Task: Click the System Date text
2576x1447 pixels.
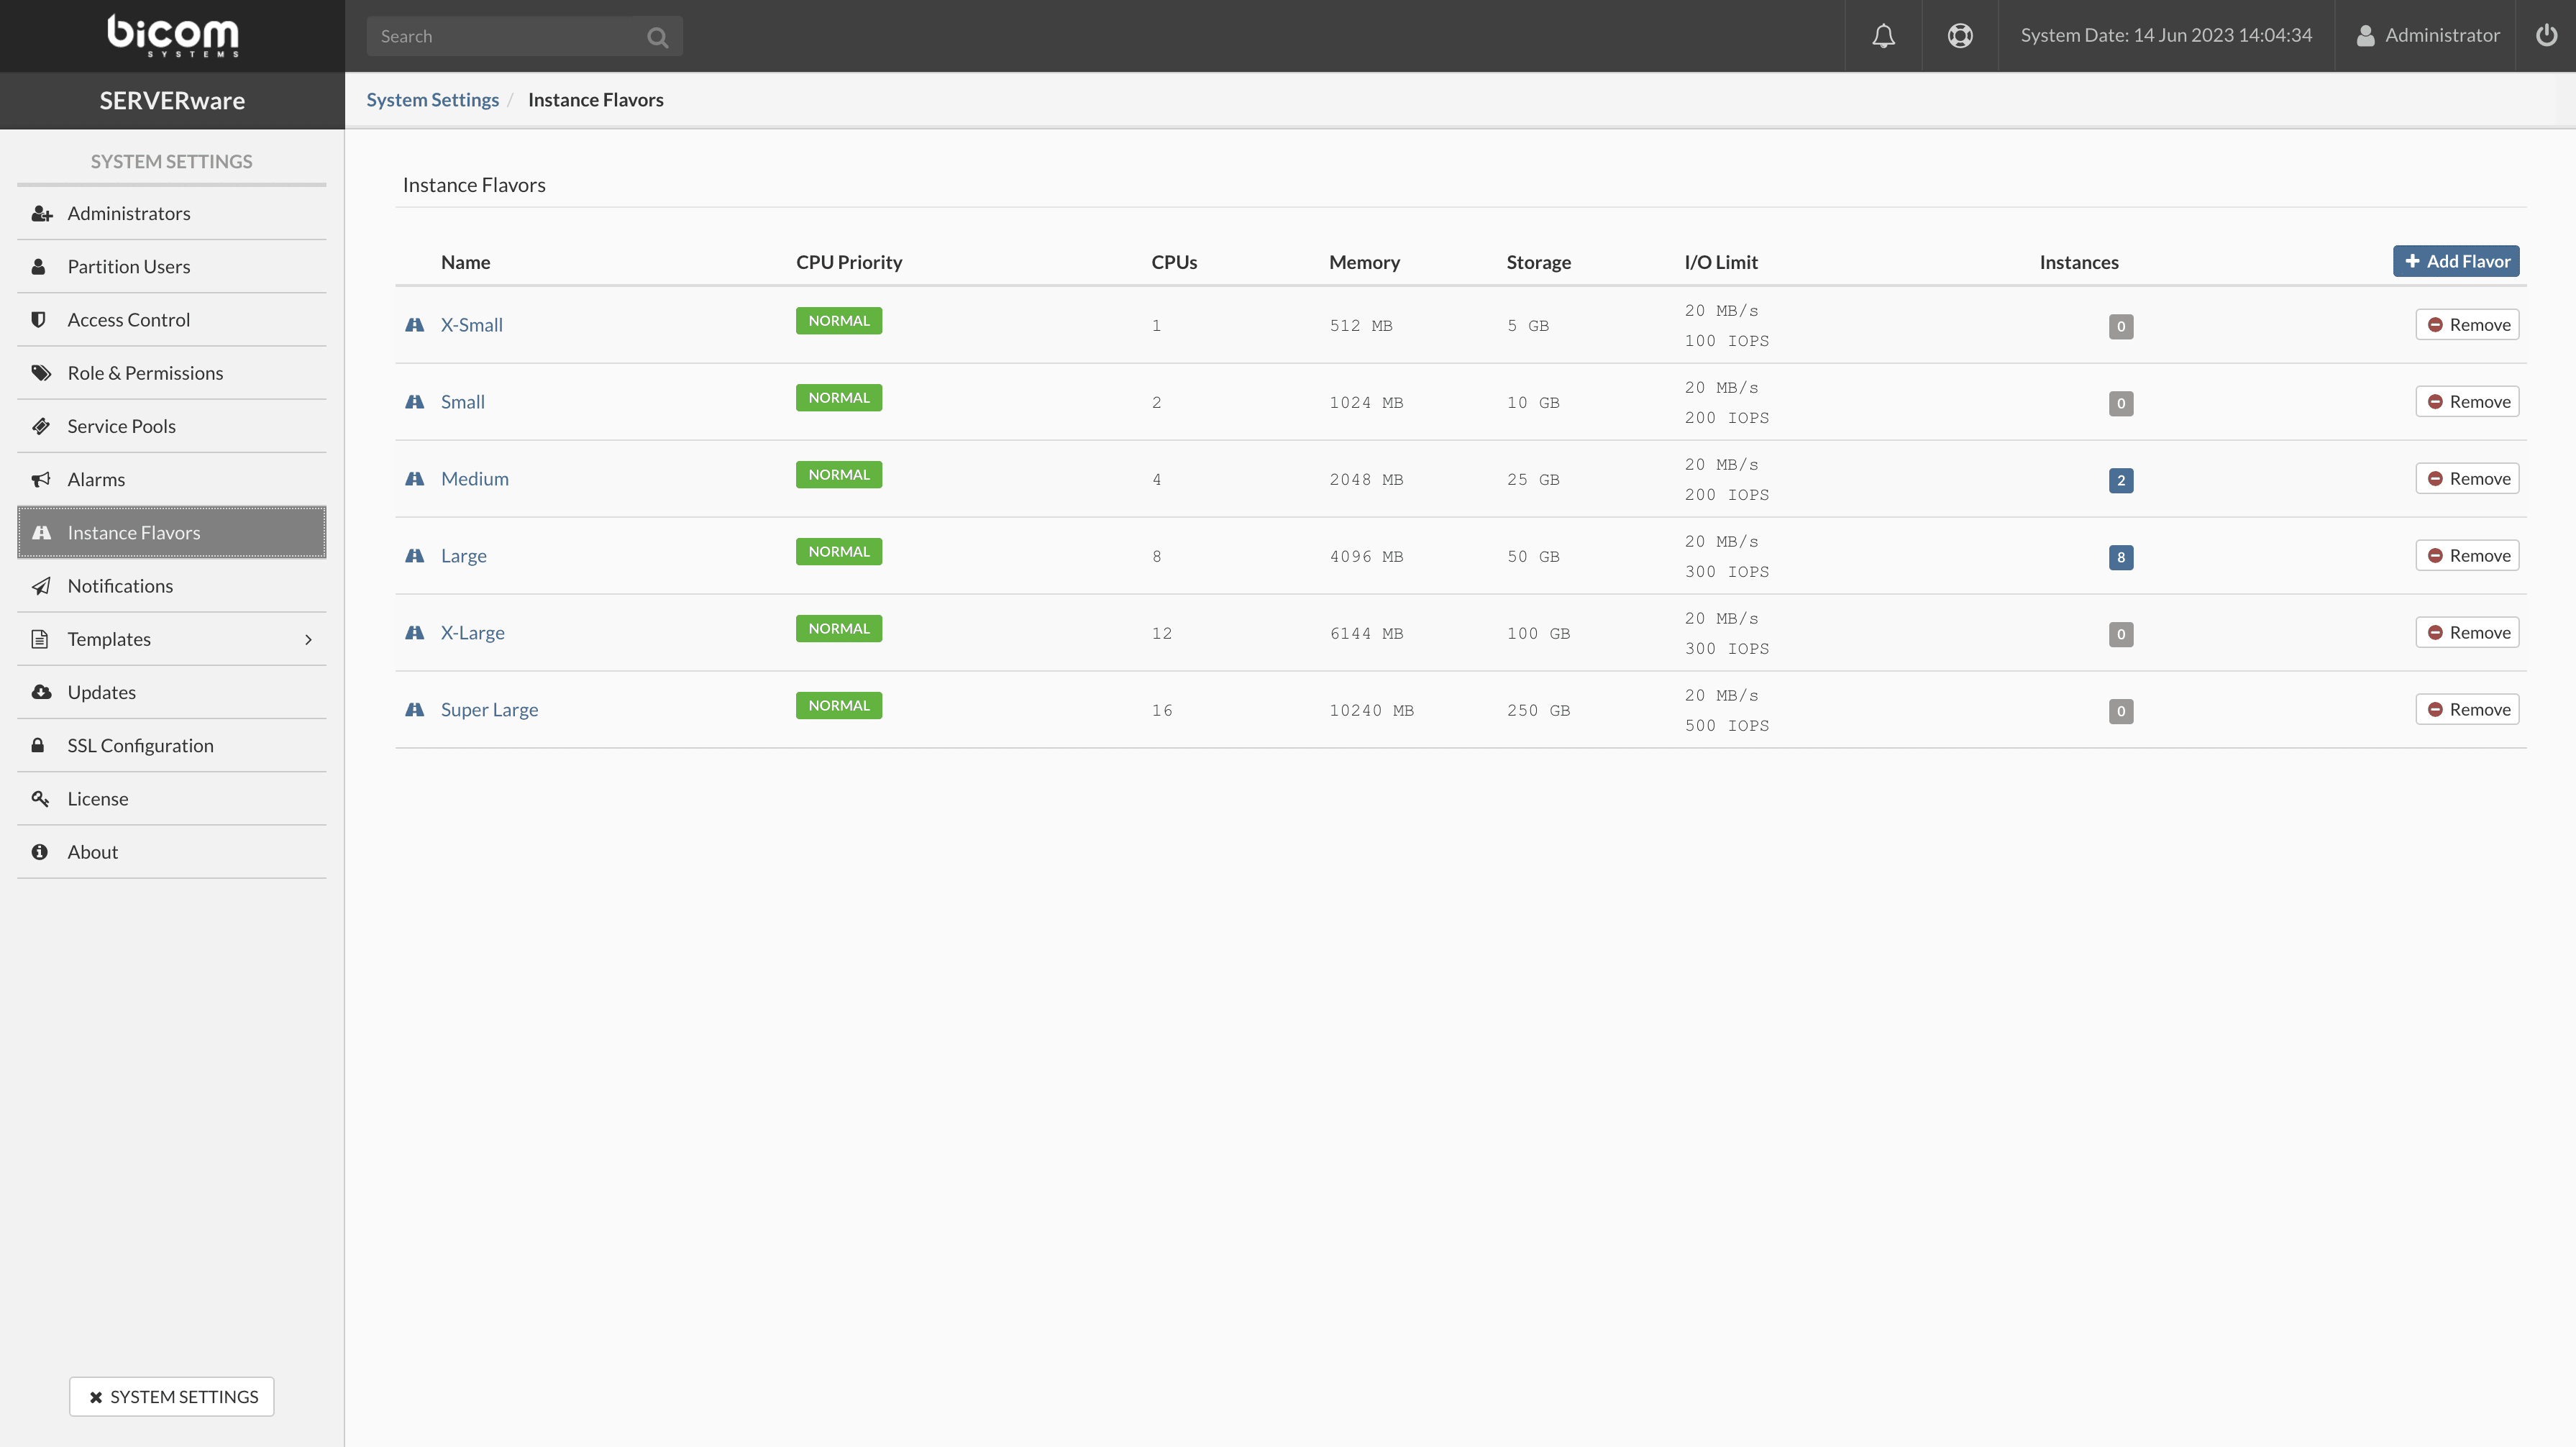Action: click(2166, 35)
